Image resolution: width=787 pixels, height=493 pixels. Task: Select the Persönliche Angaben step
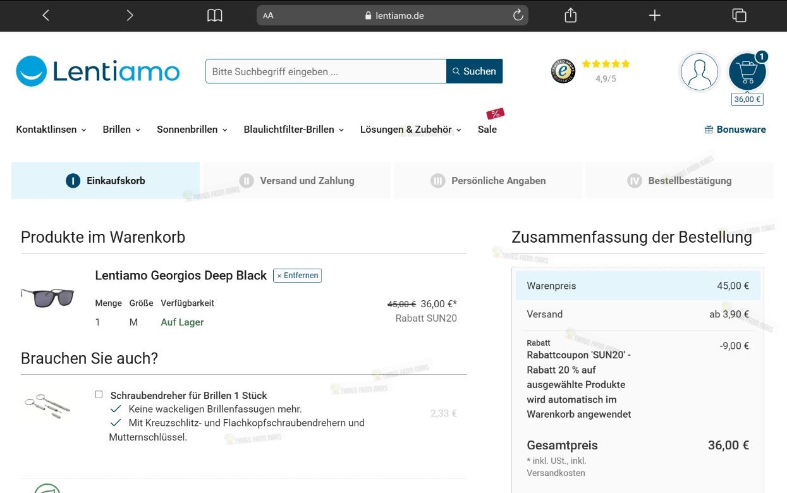(488, 181)
